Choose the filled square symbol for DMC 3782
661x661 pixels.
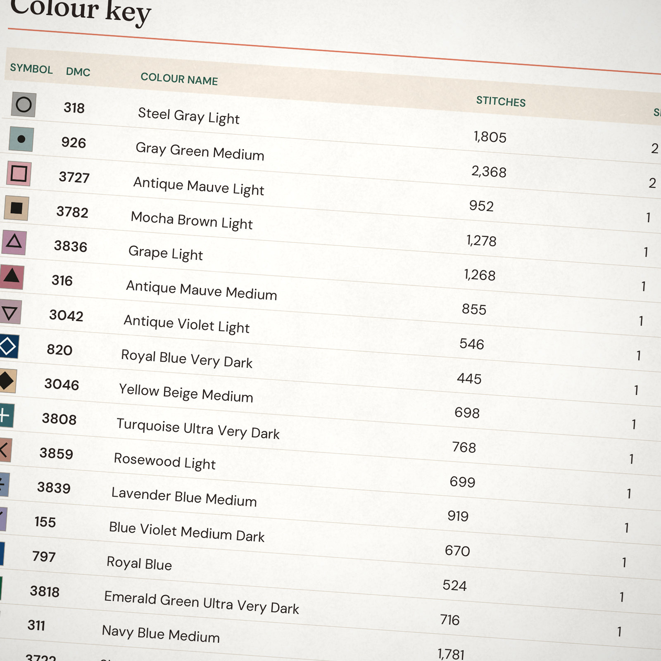[16, 208]
